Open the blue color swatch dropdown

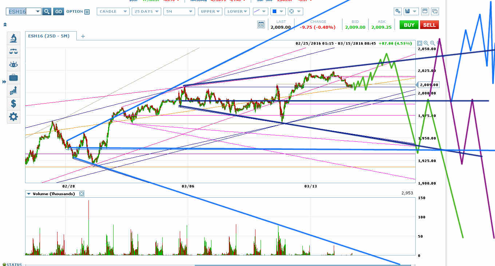278,12
